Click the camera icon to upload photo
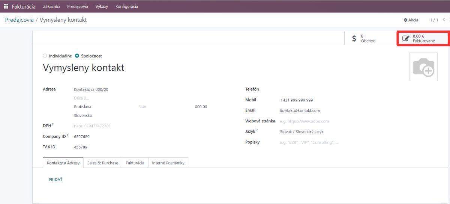This screenshot has width=450, height=204. (x=423, y=67)
